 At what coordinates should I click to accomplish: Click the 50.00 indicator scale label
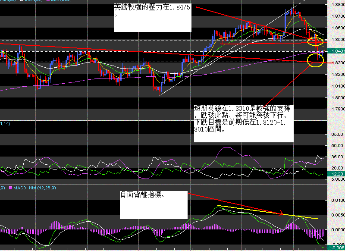337,146
